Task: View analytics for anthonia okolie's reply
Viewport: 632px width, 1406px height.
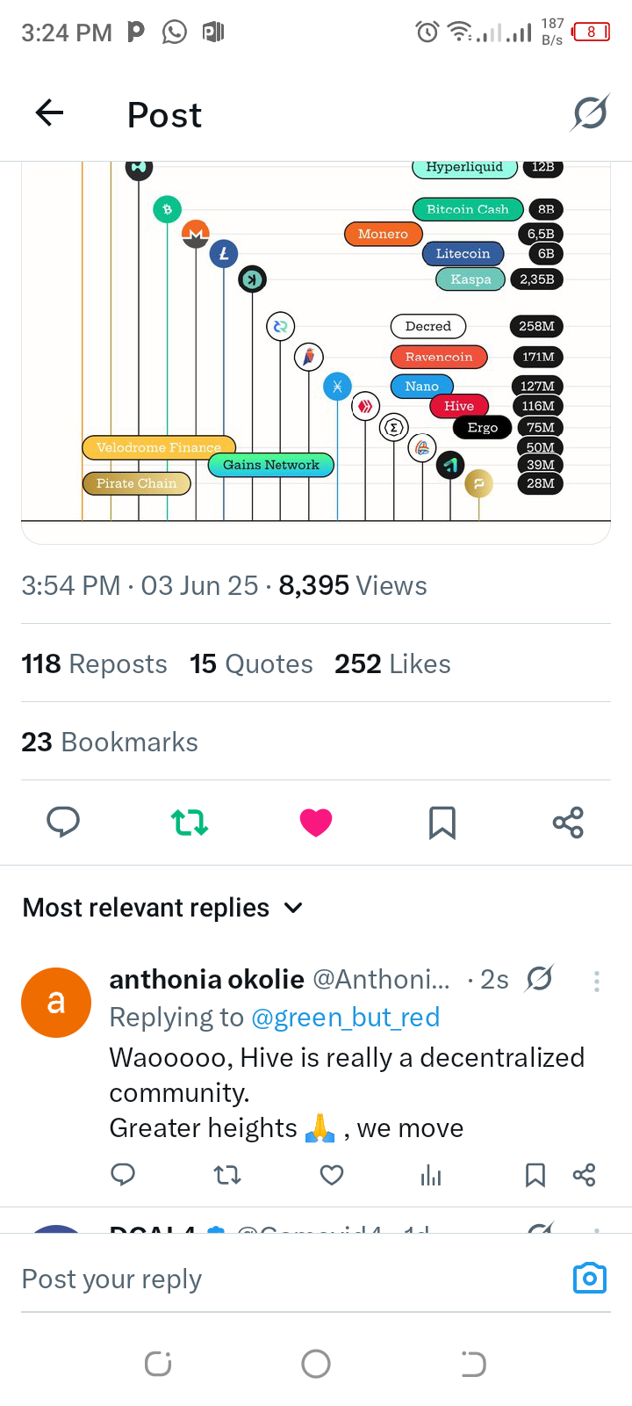Action: tap(431, 1175)
